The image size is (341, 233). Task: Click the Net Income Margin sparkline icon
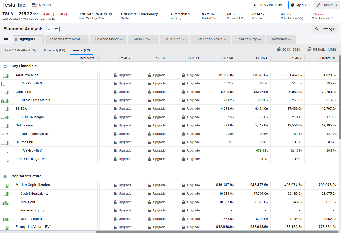5,134
